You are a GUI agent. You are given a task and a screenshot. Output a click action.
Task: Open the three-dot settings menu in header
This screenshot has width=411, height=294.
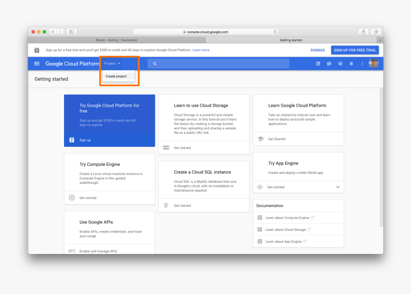coord(362,64)
